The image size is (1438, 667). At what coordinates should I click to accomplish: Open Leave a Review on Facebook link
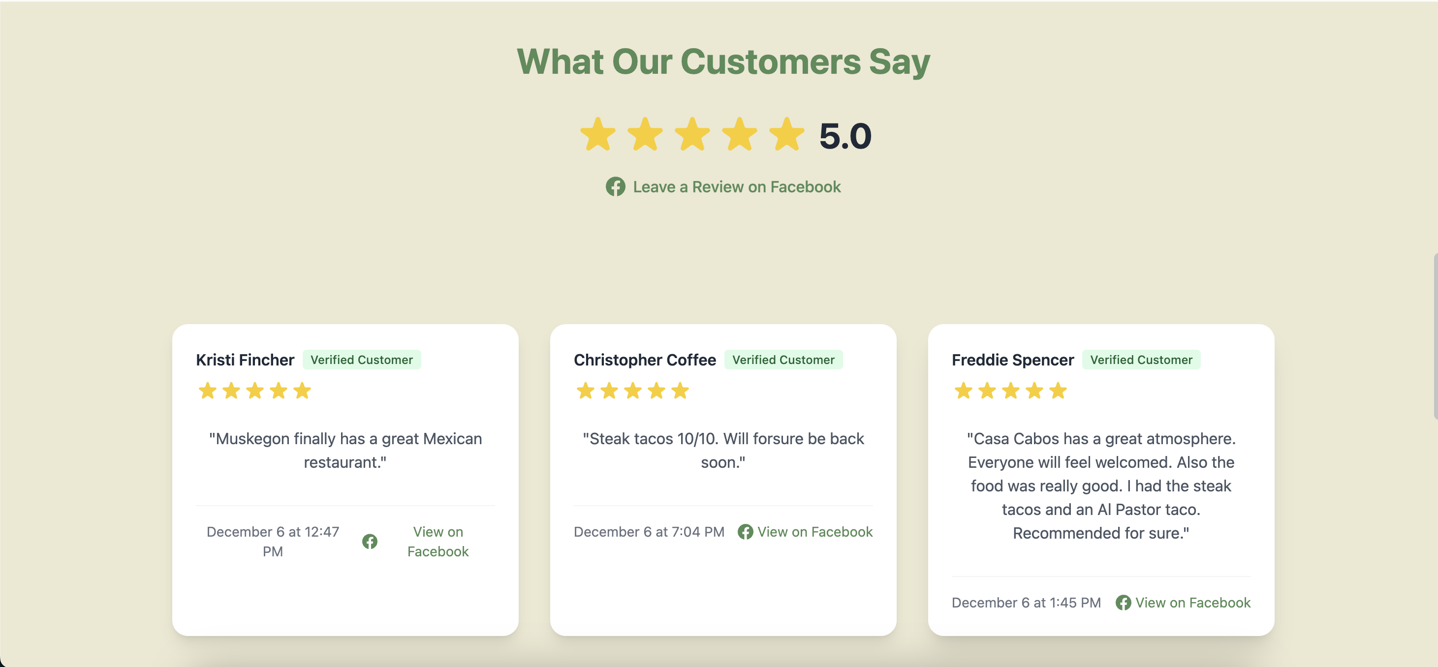coord(736,187)
